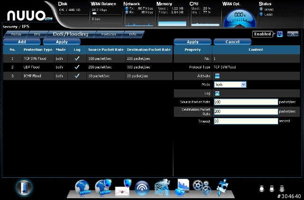Click the Property column header
304x200 pixels.
193,50
